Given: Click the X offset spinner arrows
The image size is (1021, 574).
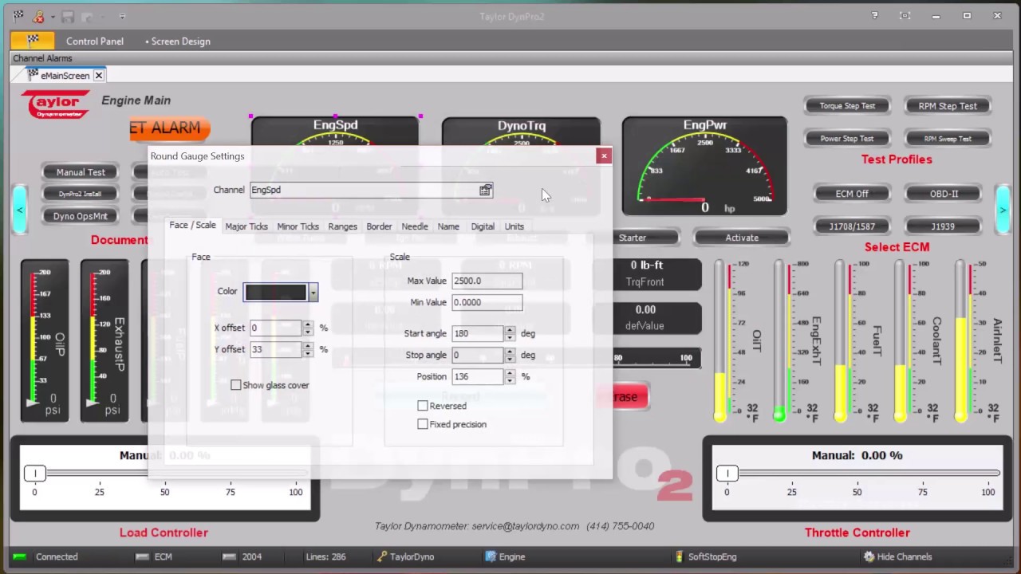Looking at the screenshot, I should (x=308, y=328).
